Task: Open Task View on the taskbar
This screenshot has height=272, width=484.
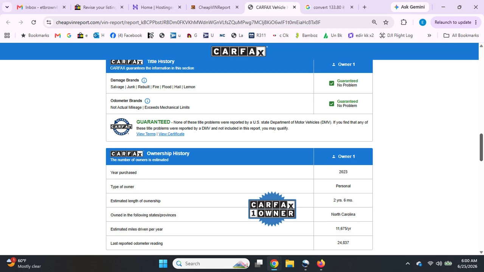Action: [x=259, y=263]
